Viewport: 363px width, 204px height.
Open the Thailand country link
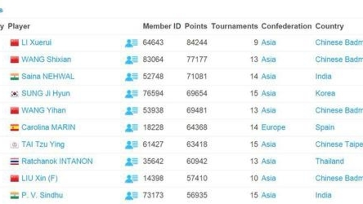pyautogui.click(x=329, y=161)
